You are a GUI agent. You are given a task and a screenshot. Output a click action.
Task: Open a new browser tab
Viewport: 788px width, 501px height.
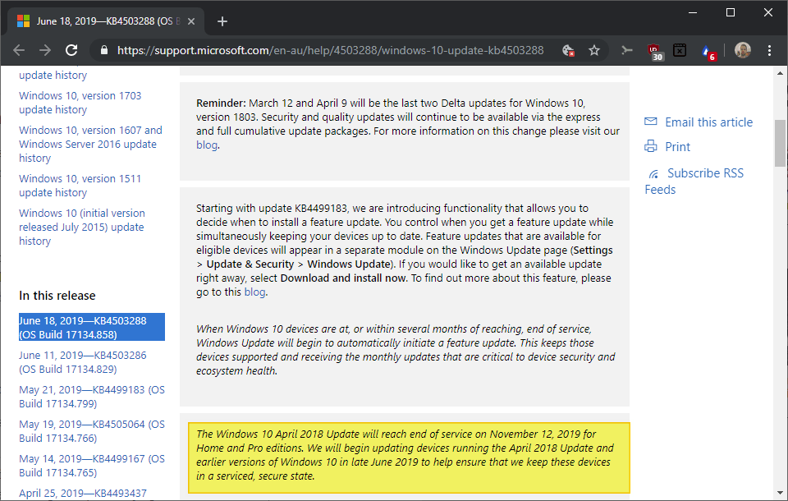[x=222, y=21]
